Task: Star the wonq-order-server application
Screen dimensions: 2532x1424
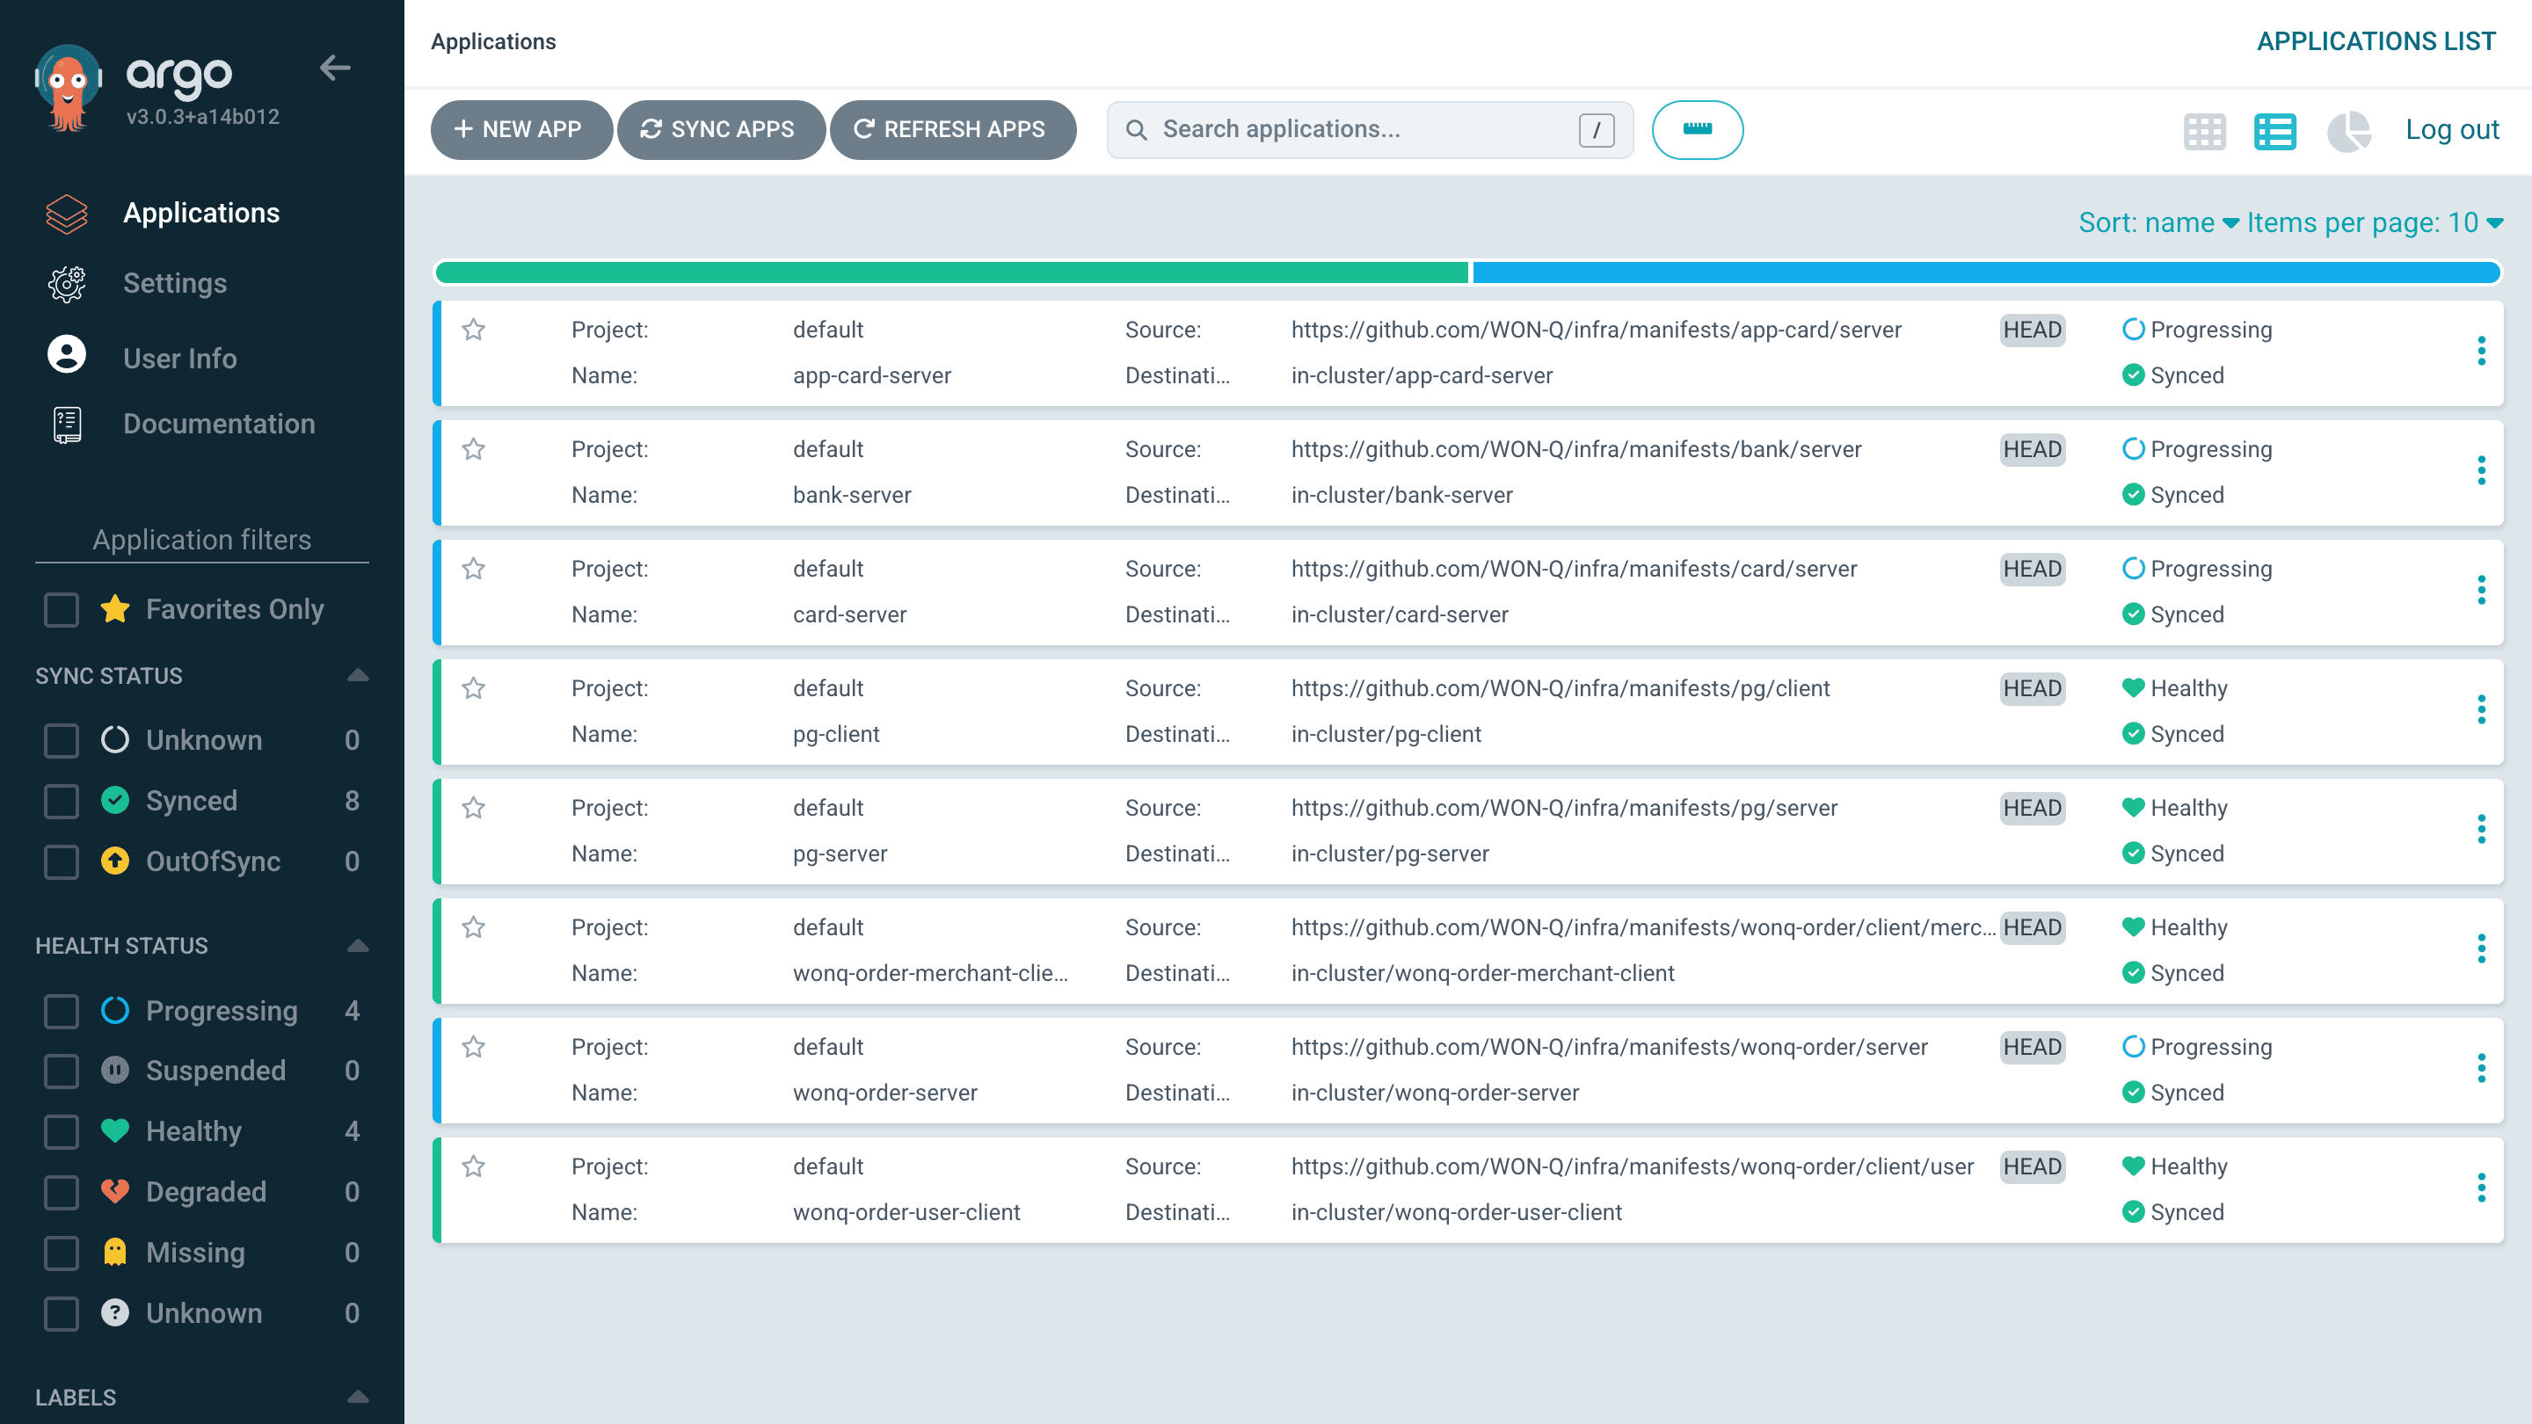Action: point(474,1048)
